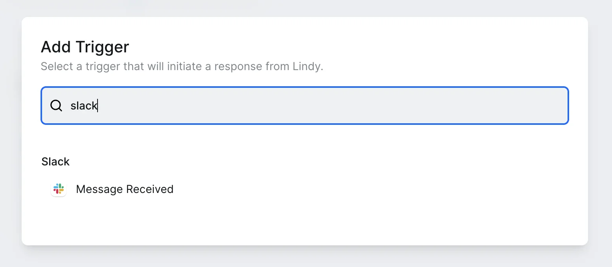Focus the trigger search input field

305,106
